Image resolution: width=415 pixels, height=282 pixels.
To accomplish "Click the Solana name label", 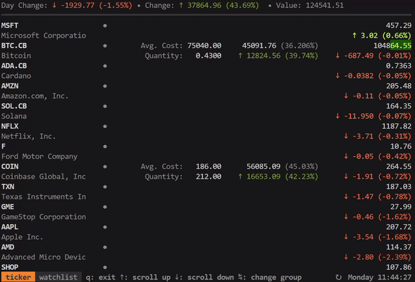I will tap(14, 116).
